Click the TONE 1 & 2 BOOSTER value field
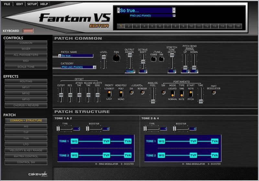Viewport: 259px width, 181px height. click(x=106, y=129)
